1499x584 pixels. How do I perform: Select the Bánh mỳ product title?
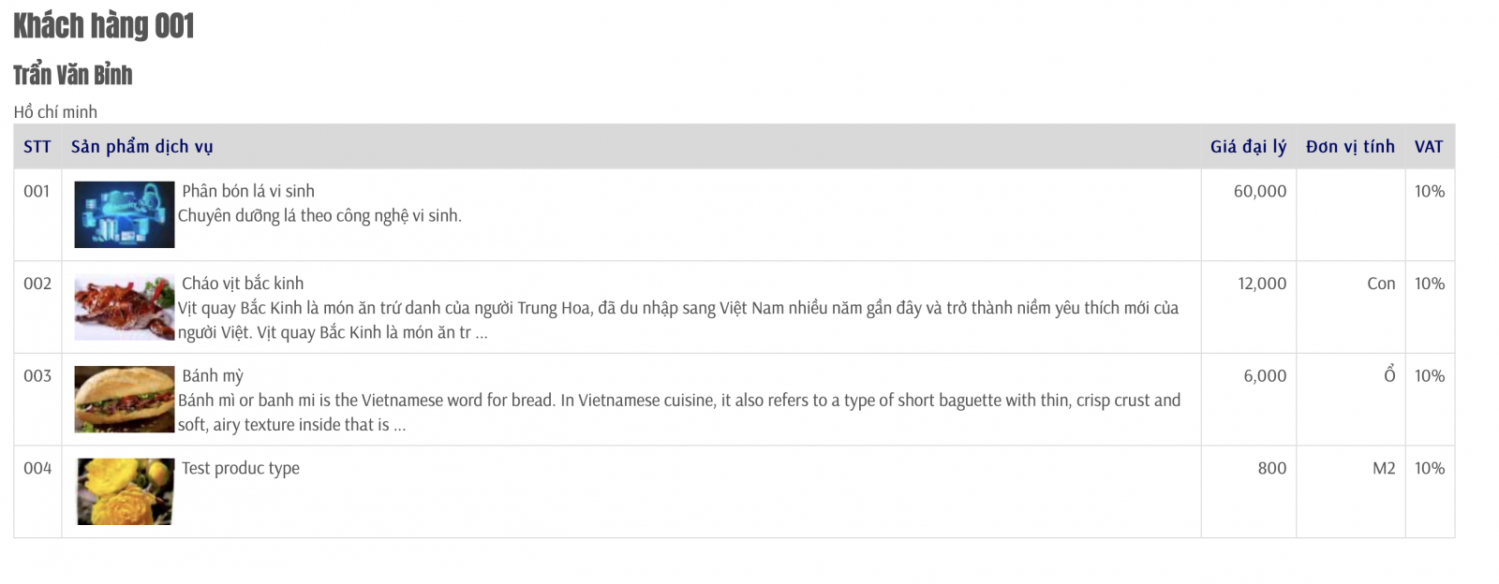coord(213,376)
